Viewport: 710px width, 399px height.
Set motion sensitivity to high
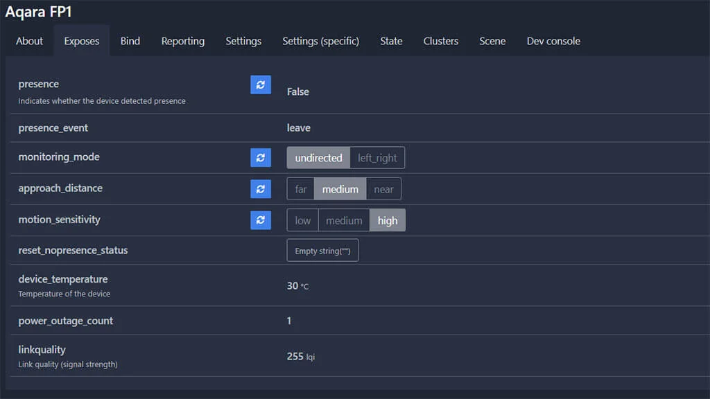pos(388,220)
